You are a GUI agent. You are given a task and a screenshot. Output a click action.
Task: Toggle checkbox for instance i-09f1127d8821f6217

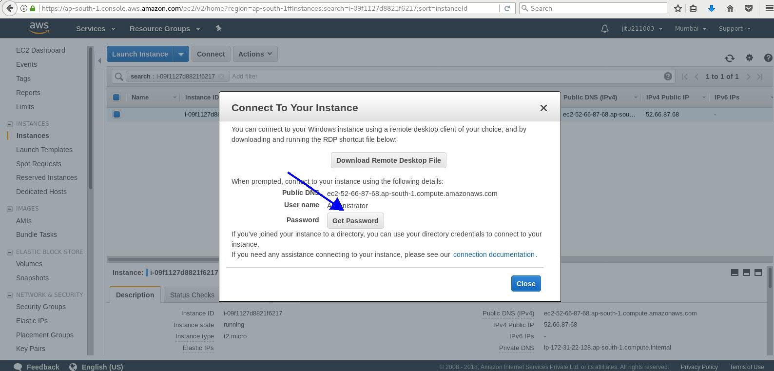tap(116, 114)
